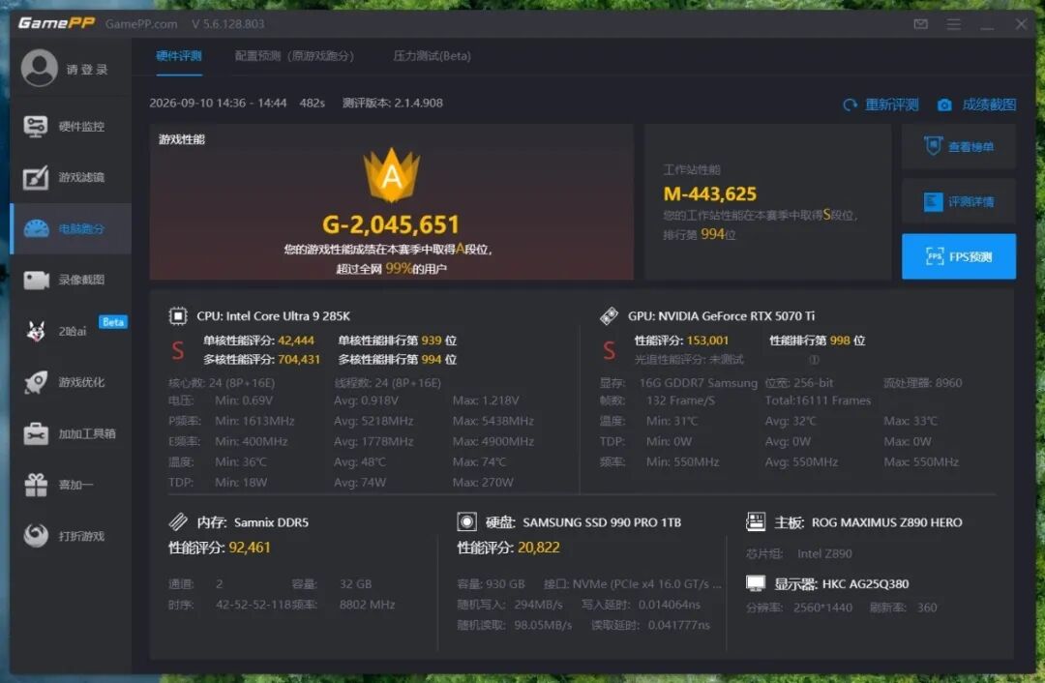This screenshot has height=683, width=1045.
Task: Click the 查看榜单 button
Action: point(958,147)
